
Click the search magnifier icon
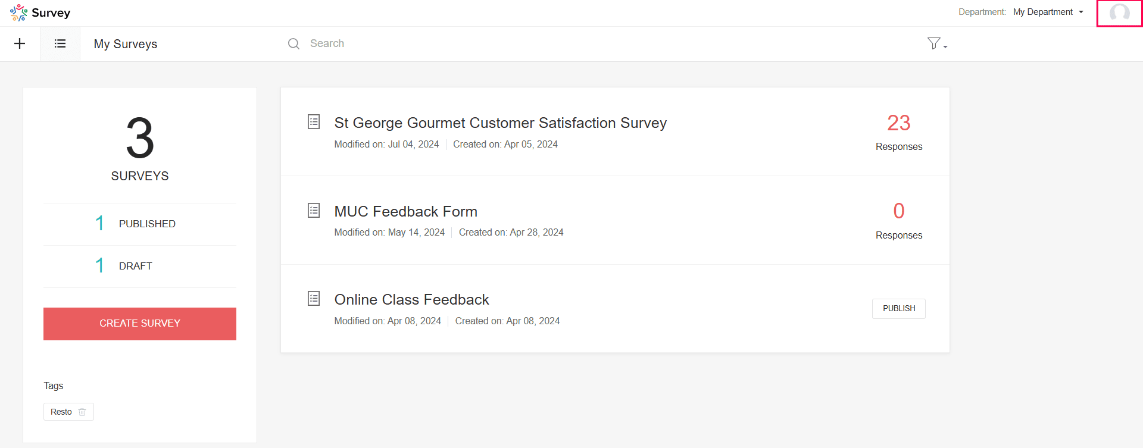[293, 43]
